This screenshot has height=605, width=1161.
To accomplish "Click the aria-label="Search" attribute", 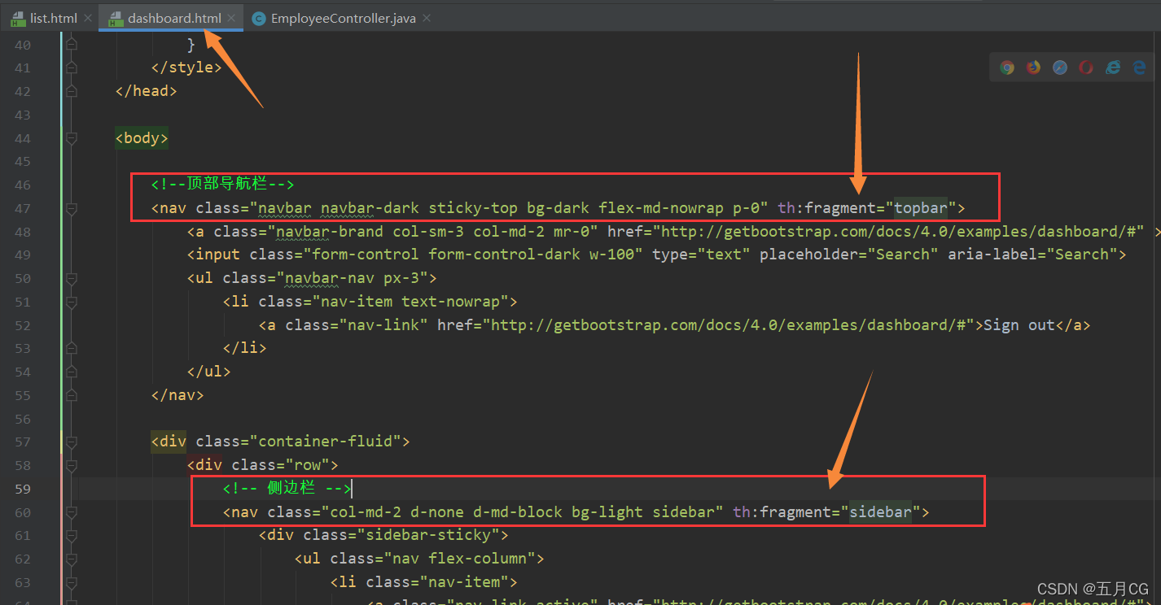I will pos(1032,255).
